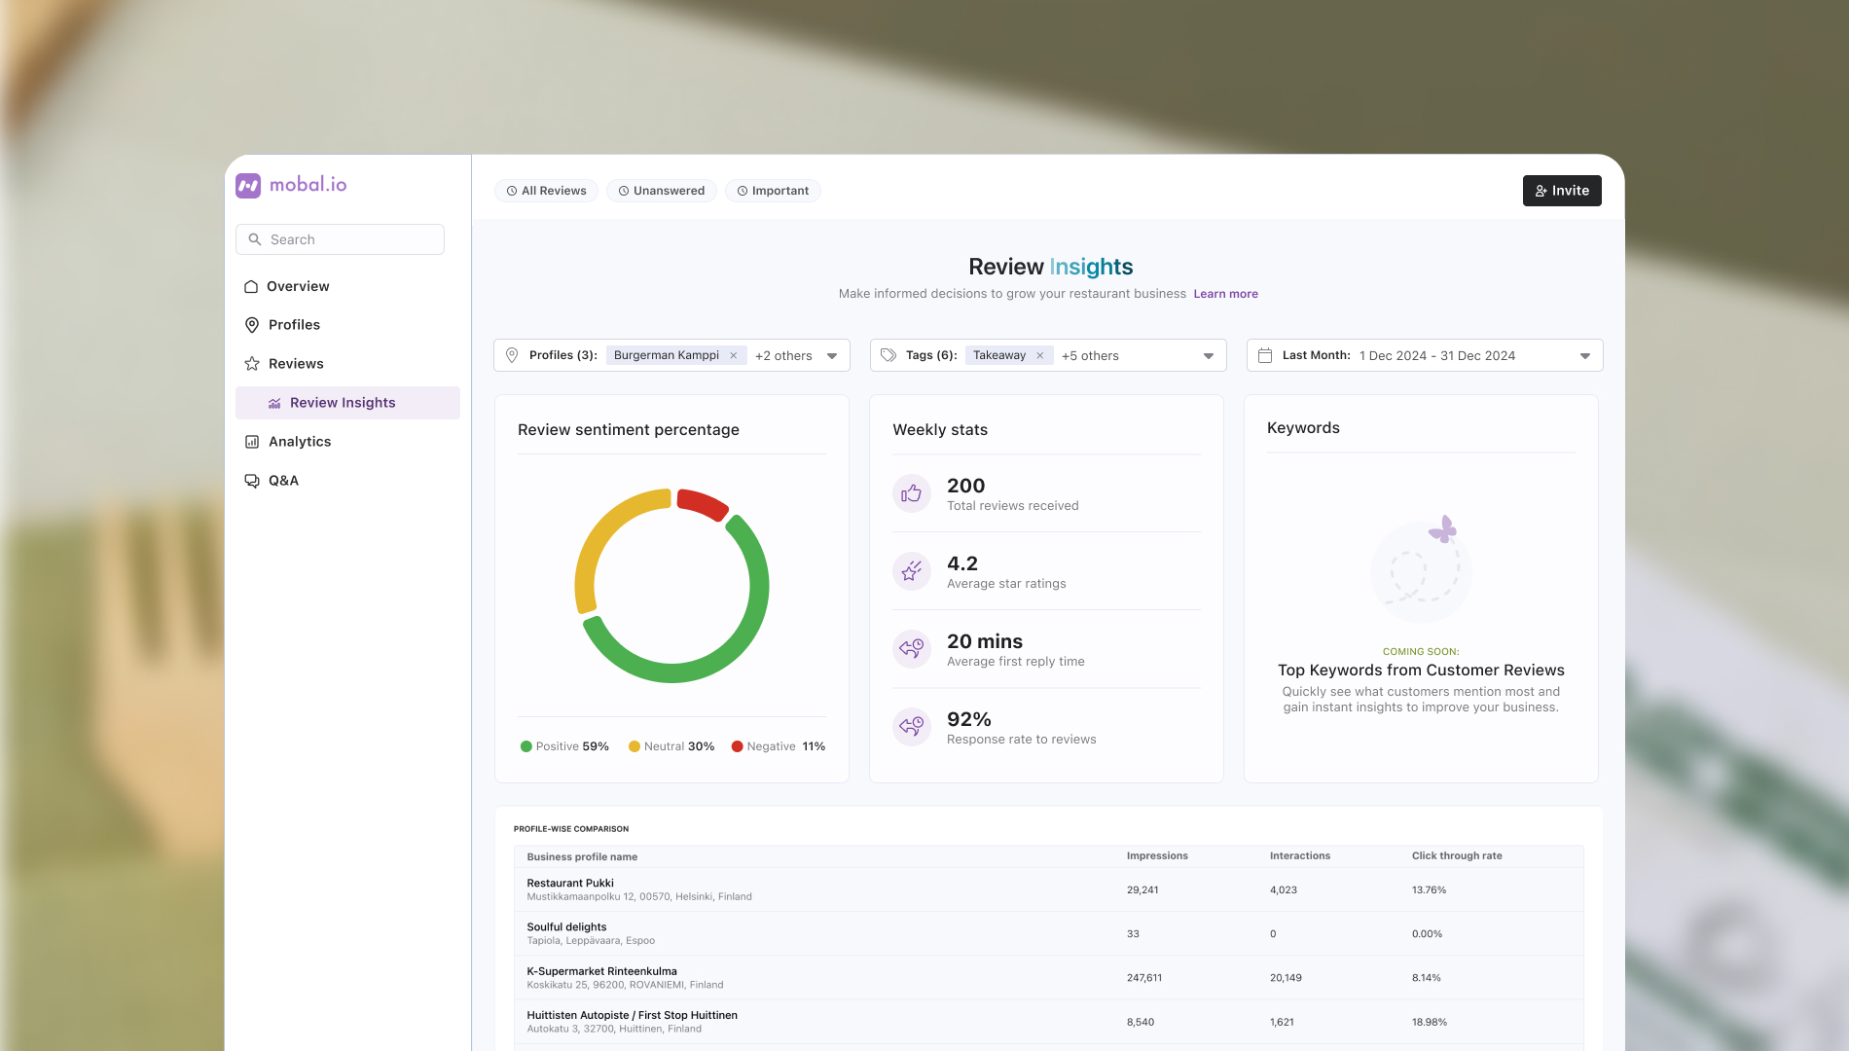Select the Soulful delights row
Image resolution: width=1849 pixels, height=1051 pixels.
click(x=1049, y=933)
